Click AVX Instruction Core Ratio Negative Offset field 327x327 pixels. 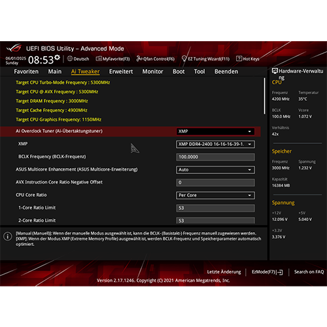pyautogui.click(x=215, y=182)
